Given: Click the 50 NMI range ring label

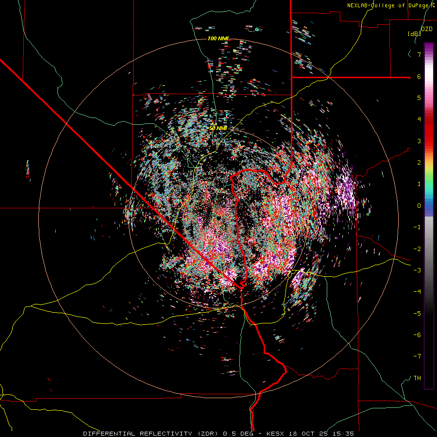Looking at the screenshot, I should pos(218,129).
